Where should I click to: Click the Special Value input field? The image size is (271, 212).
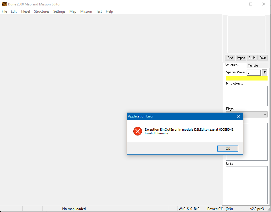point(254,72)
